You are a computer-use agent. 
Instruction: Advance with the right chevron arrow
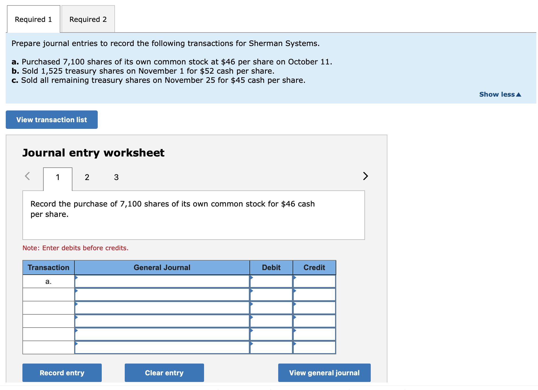tap(365, 176)
